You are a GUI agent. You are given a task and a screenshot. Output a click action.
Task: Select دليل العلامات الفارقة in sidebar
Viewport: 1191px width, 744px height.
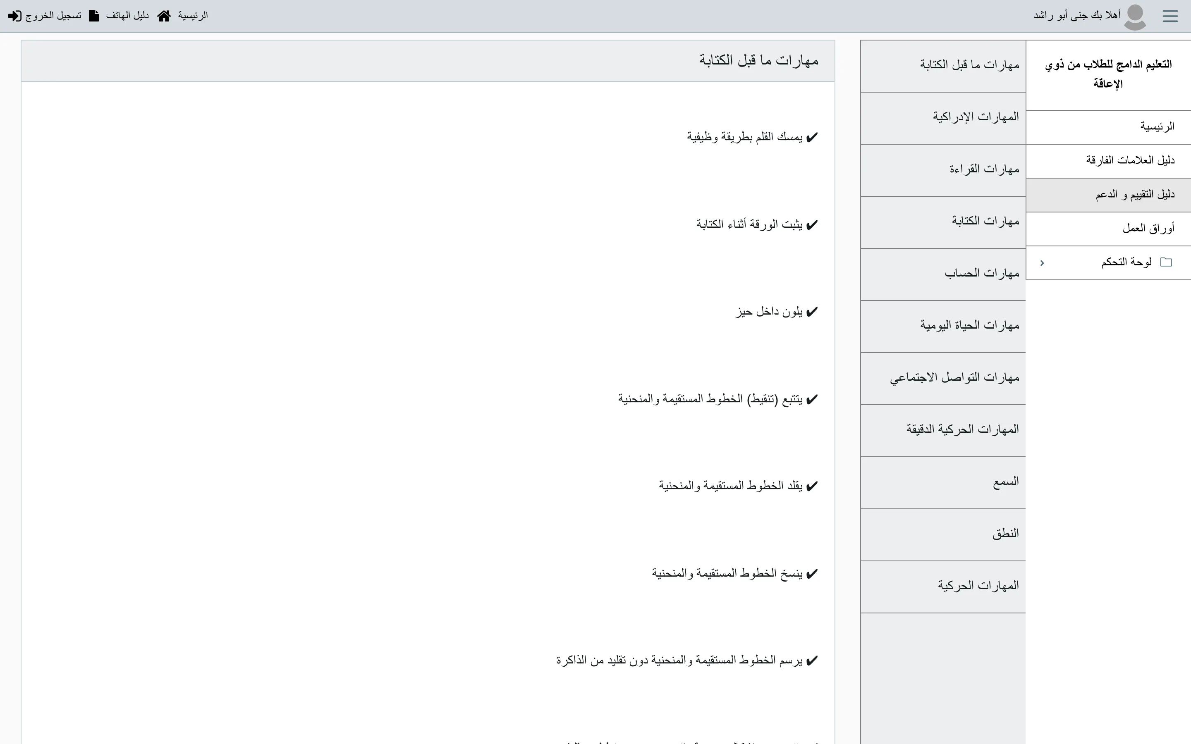coord(1108,161)
